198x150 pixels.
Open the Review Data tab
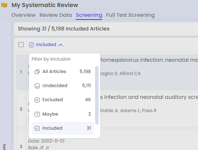[56, 15]
